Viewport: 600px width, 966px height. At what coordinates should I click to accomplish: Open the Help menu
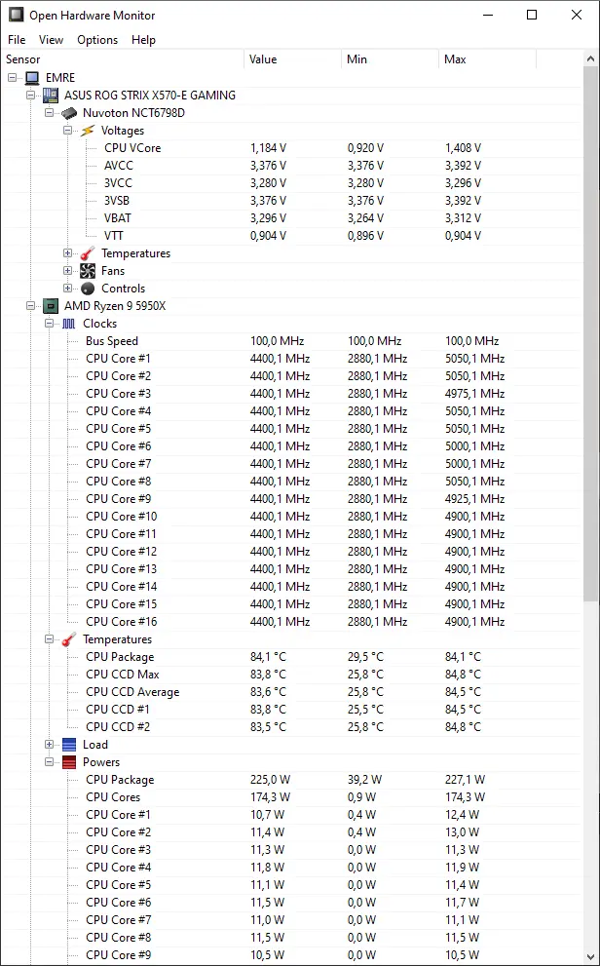pyautogui.click(x=143, y=39)
